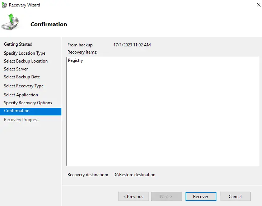
Task: Go to the Select Application step
Action: 21,95
